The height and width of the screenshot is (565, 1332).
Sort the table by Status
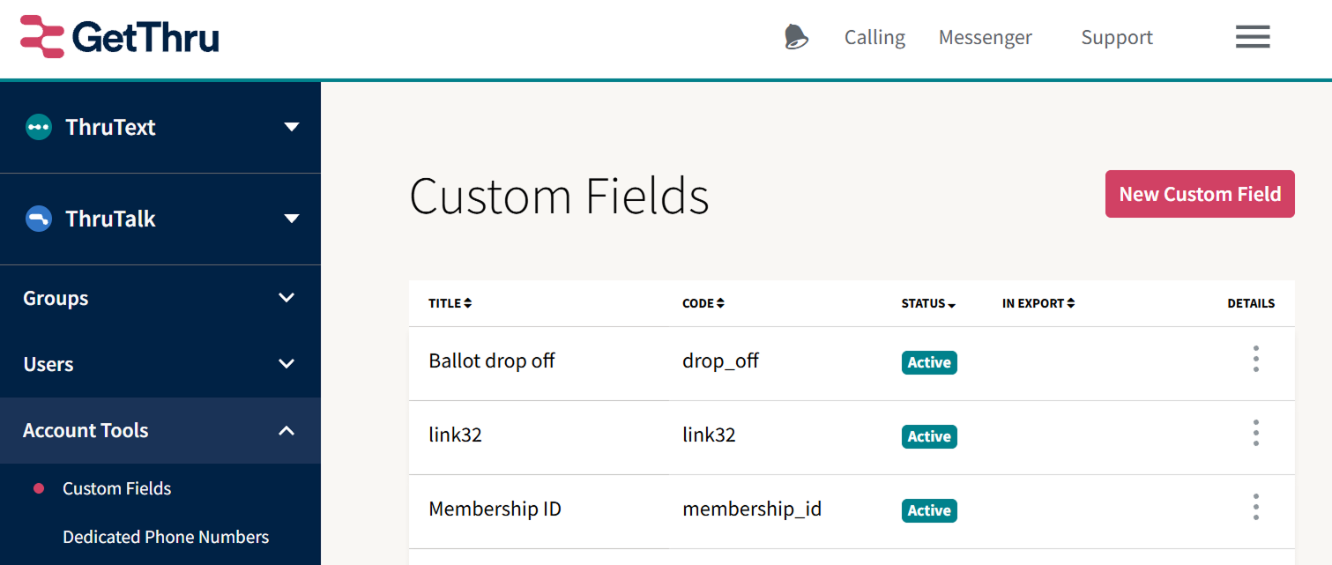point(929,303)
